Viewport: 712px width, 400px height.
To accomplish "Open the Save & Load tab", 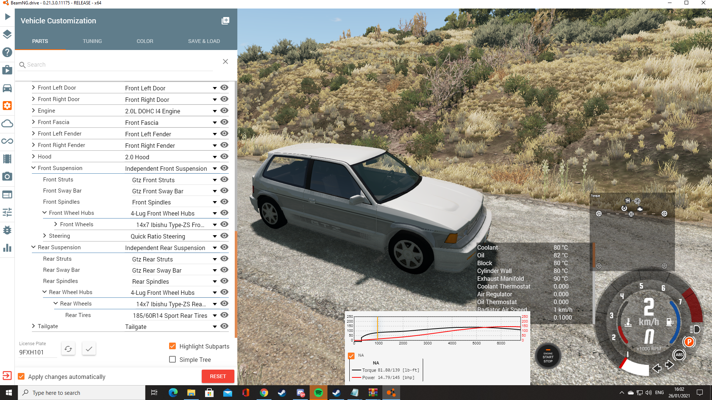I will [x=204, y=41].
